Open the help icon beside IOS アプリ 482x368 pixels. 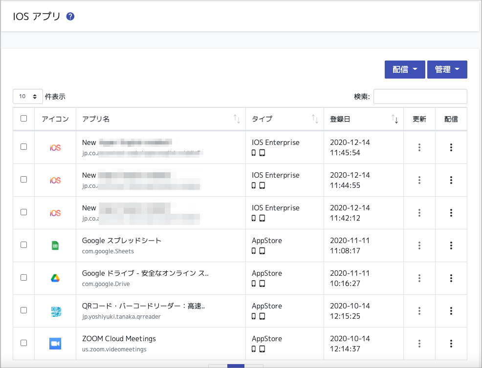(x=70, y=16)
